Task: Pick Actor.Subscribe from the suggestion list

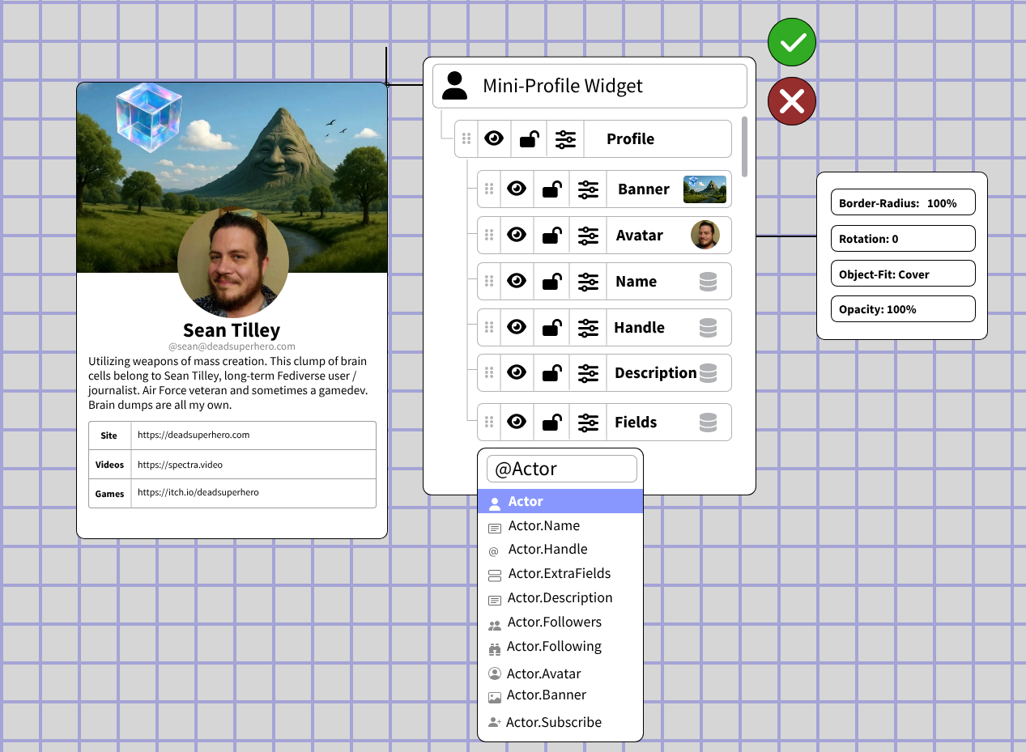Action: tap(553, 723)
